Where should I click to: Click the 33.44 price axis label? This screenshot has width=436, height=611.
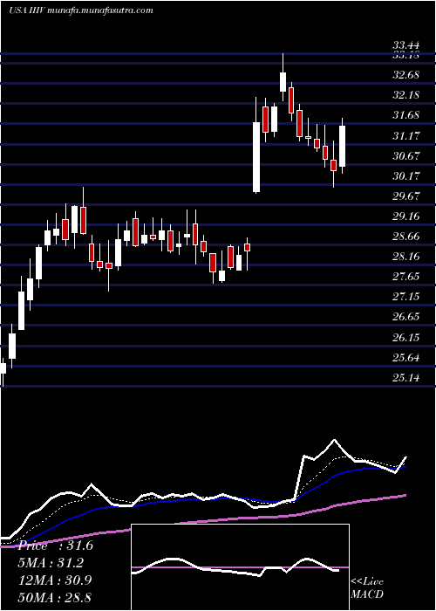(x=406, y=46)
